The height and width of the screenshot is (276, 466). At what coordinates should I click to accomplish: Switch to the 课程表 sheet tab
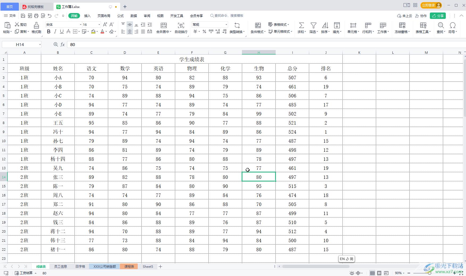[129, 266]
